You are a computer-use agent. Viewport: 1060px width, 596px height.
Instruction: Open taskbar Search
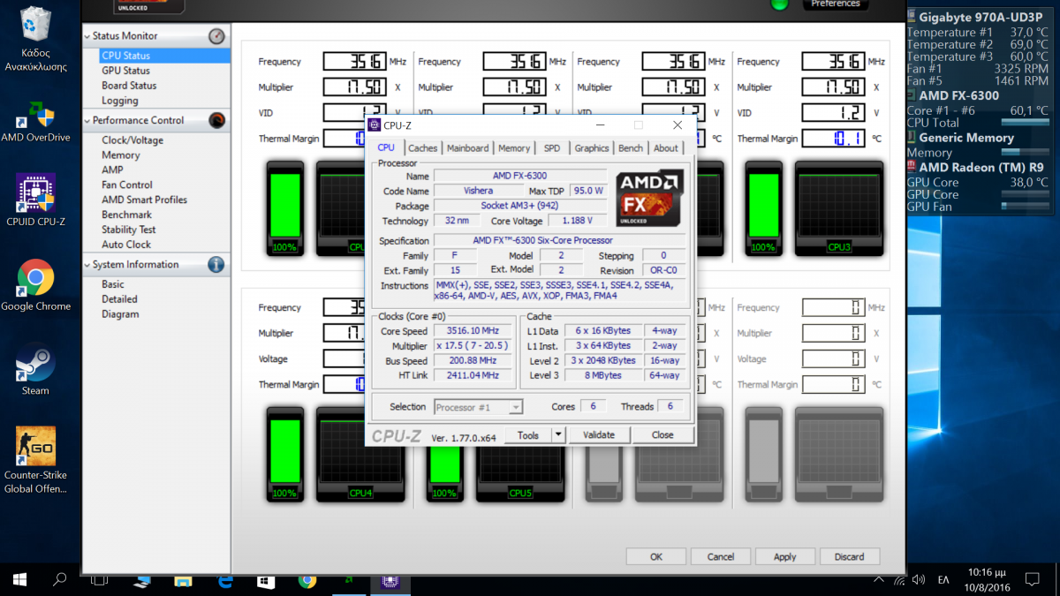[60, 580]
